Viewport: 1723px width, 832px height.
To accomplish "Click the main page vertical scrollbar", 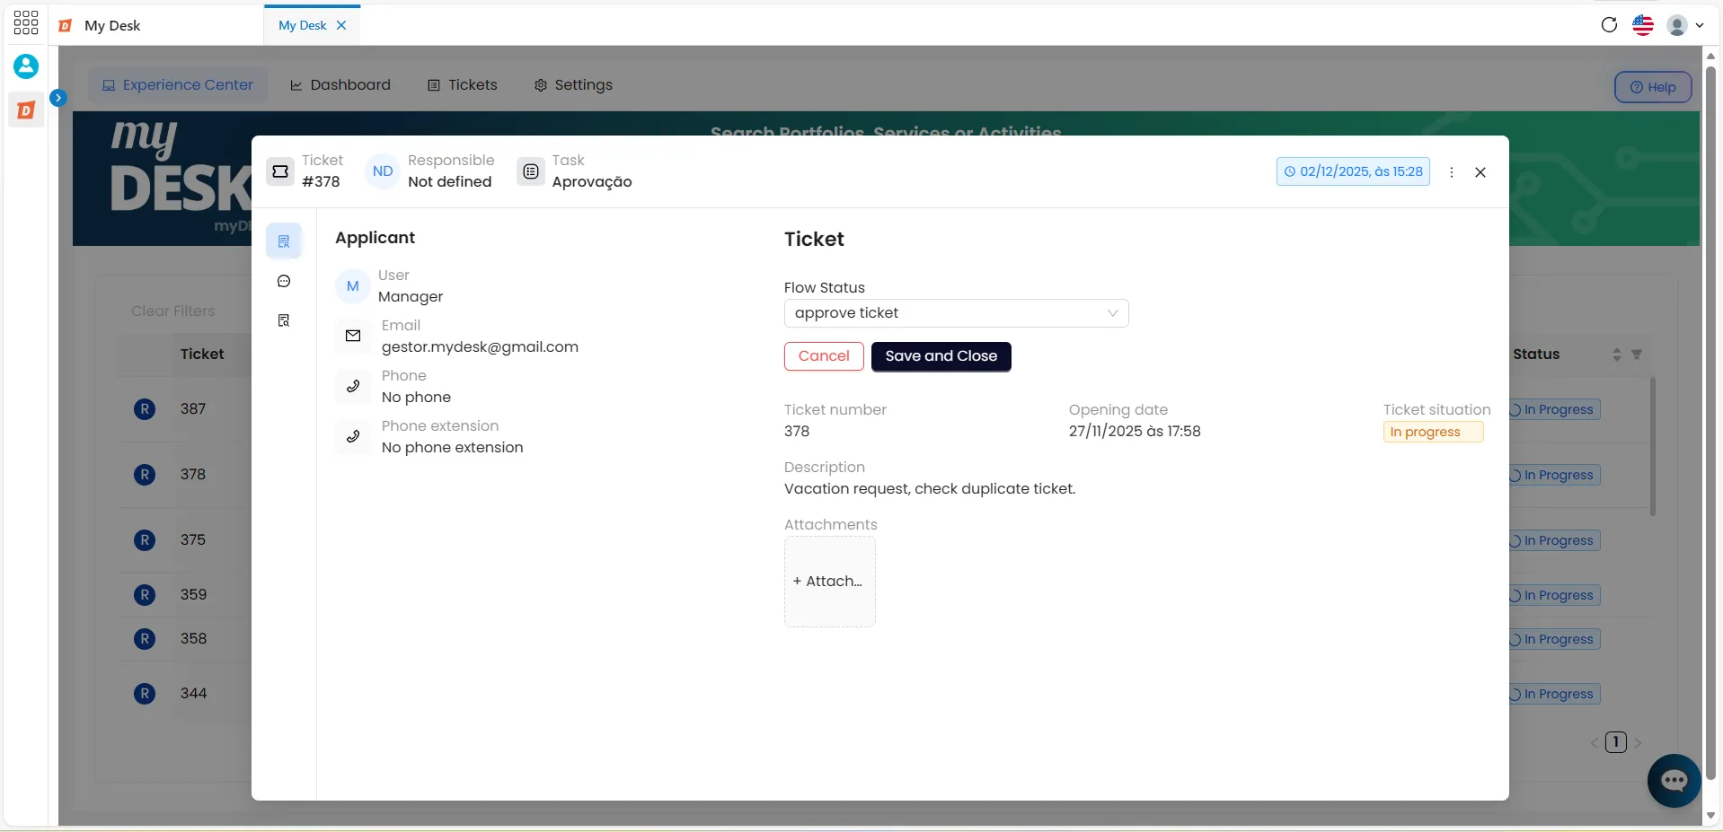I will [1710, 422].
